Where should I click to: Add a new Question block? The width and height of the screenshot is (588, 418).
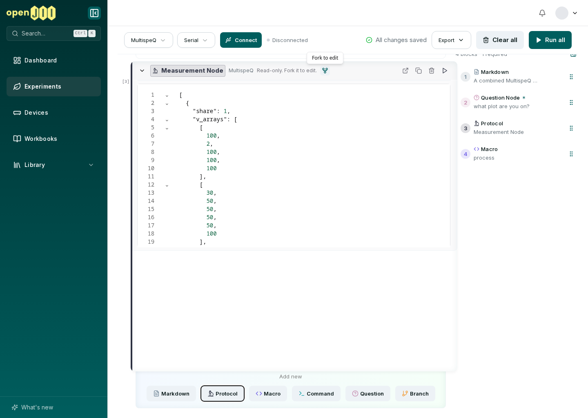[x=368, y=394]
